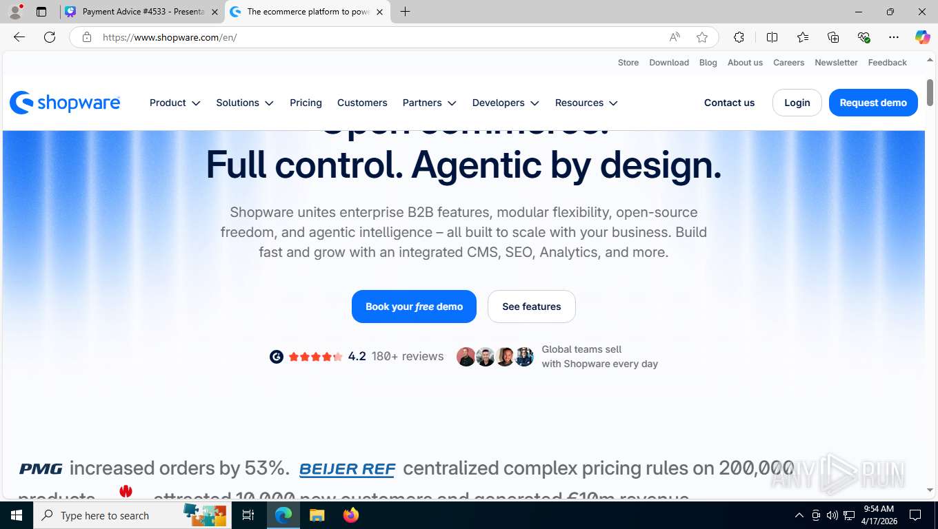The height and width of the screenshot is (529, 938).
Task: Open File Explorer from the taskbar
Action: point(317,515)
